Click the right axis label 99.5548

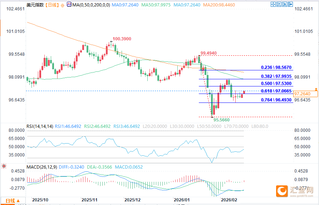coord(302,54)
